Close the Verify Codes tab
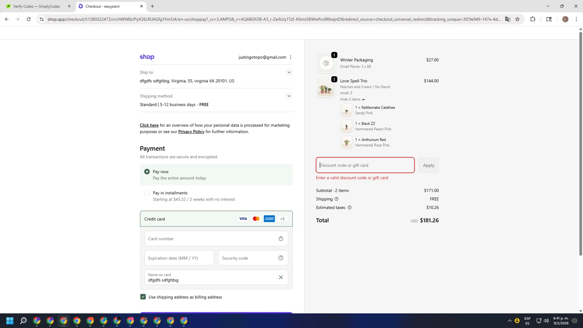This screenshot has height=328, width=583. click(69, 6)
